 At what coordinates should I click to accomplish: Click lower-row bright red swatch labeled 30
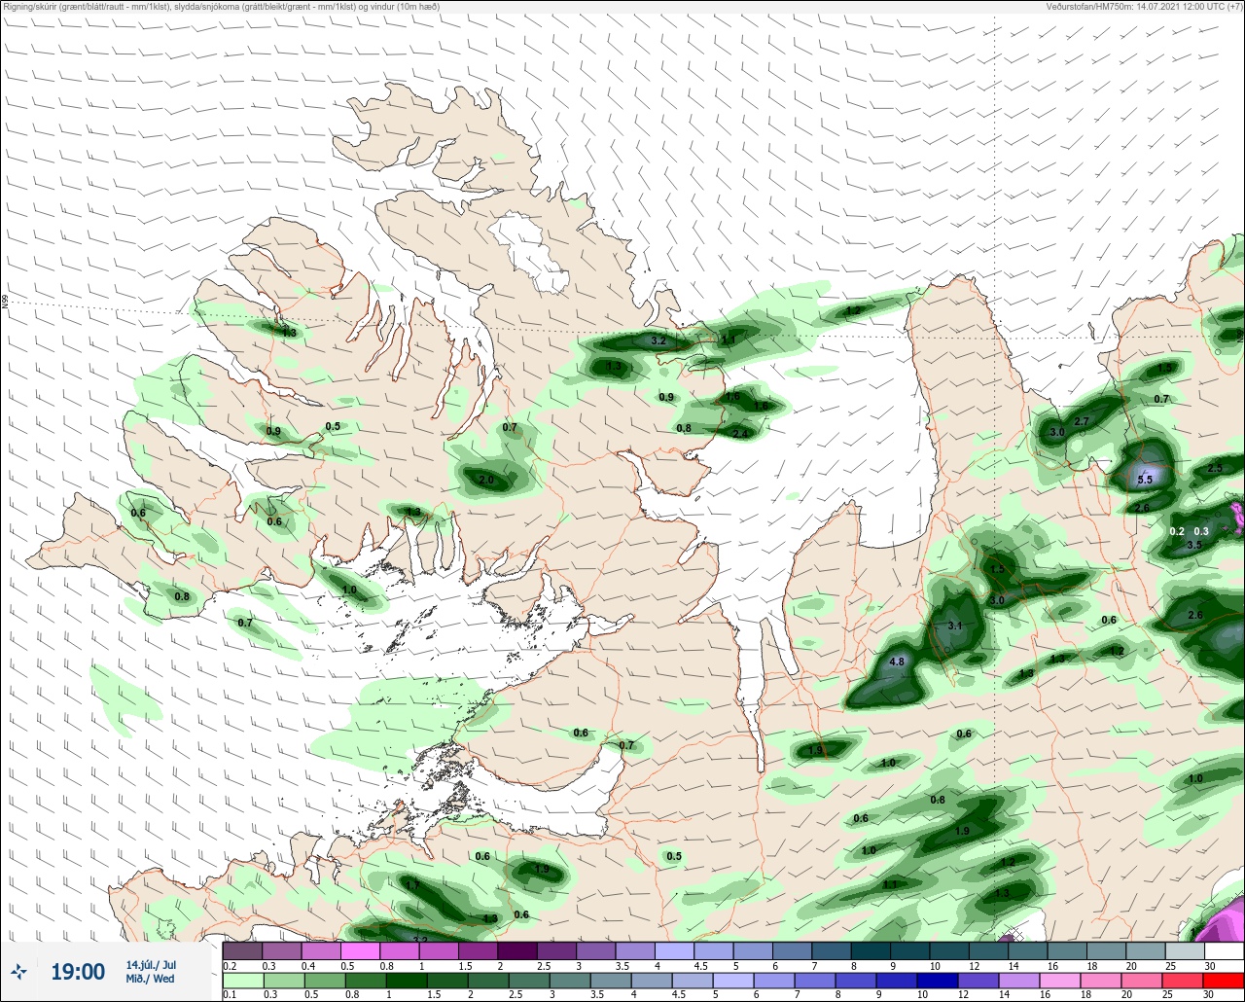point(1224,980)
